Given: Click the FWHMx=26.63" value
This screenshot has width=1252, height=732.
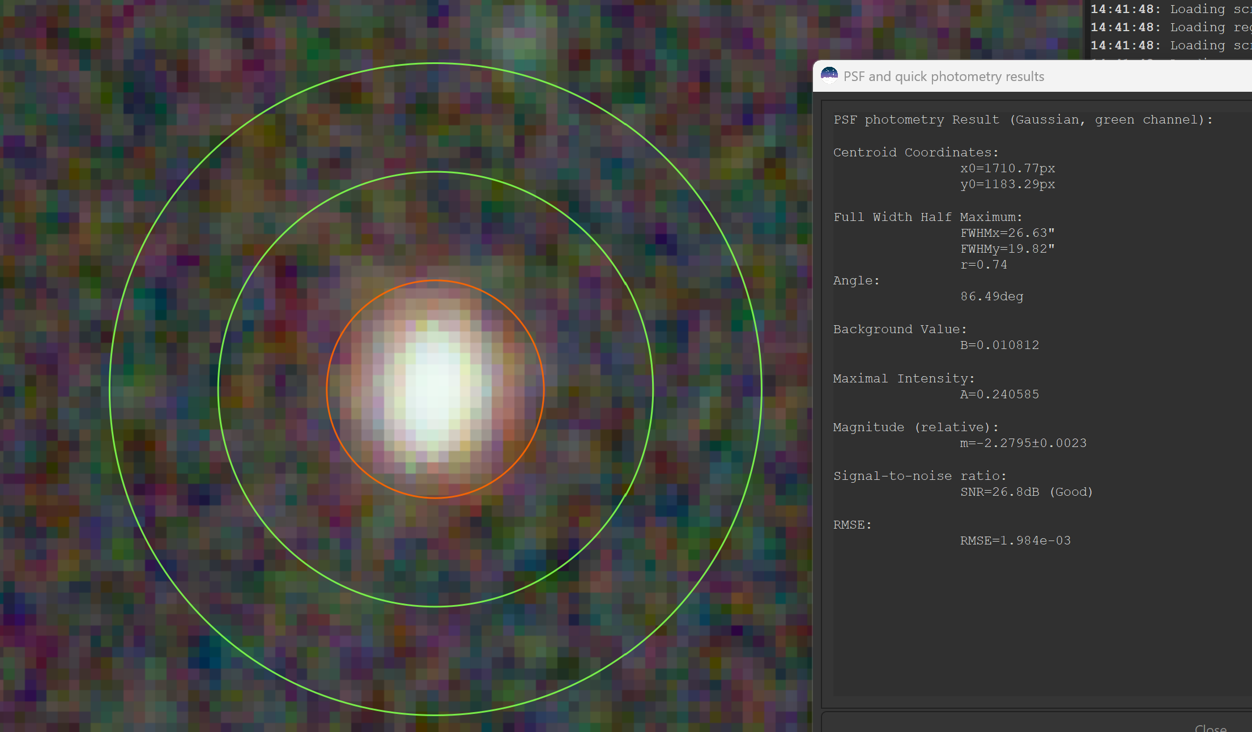Looking at the screenshot, I should 1007,233.
